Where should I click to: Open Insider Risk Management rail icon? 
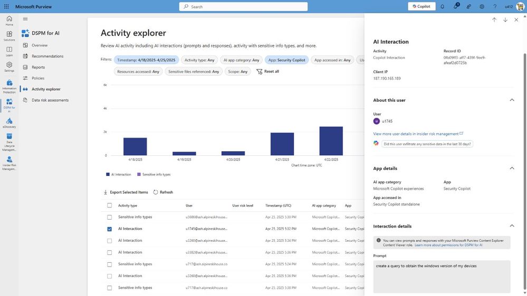click(9, 163)
